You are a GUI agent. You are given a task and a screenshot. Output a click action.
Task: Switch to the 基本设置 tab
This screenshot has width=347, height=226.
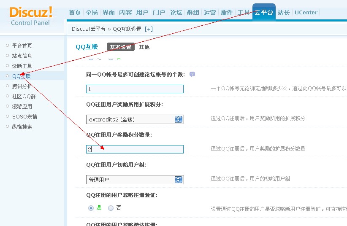pyautogui.click(x=121, y=47)
